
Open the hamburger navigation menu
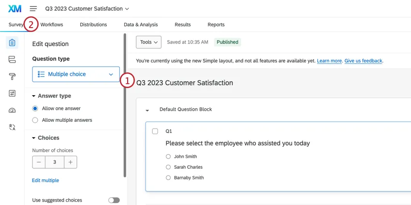tap(33, 9)
